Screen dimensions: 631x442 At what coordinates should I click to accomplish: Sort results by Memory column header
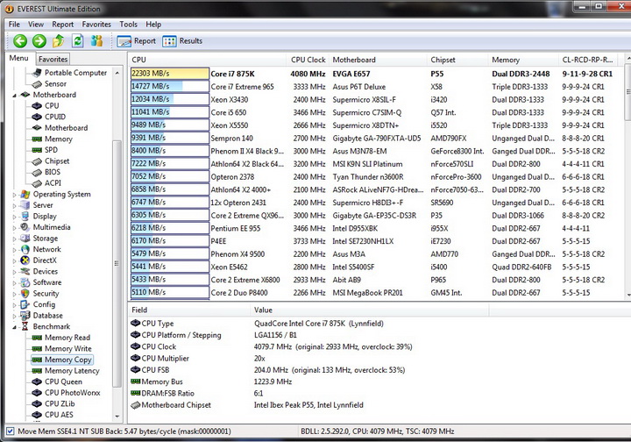[x=523, y=60]
